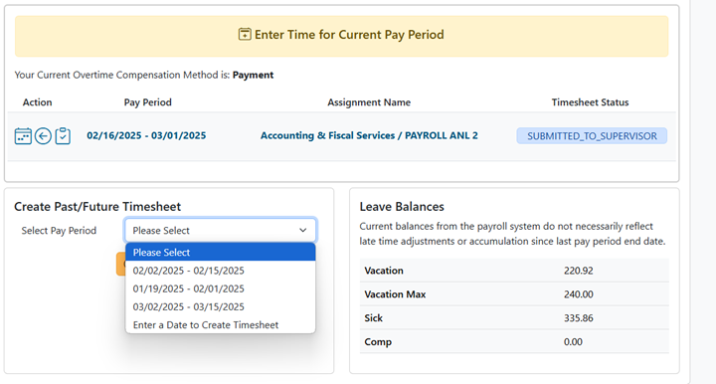Select pay period 02/02/2025 - 02/15/2025
716x384 pixels.
tap(221, 271)
